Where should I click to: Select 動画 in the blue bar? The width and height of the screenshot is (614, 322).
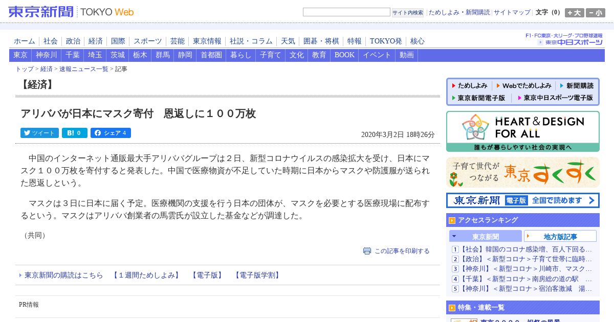(x=407, y=55)
